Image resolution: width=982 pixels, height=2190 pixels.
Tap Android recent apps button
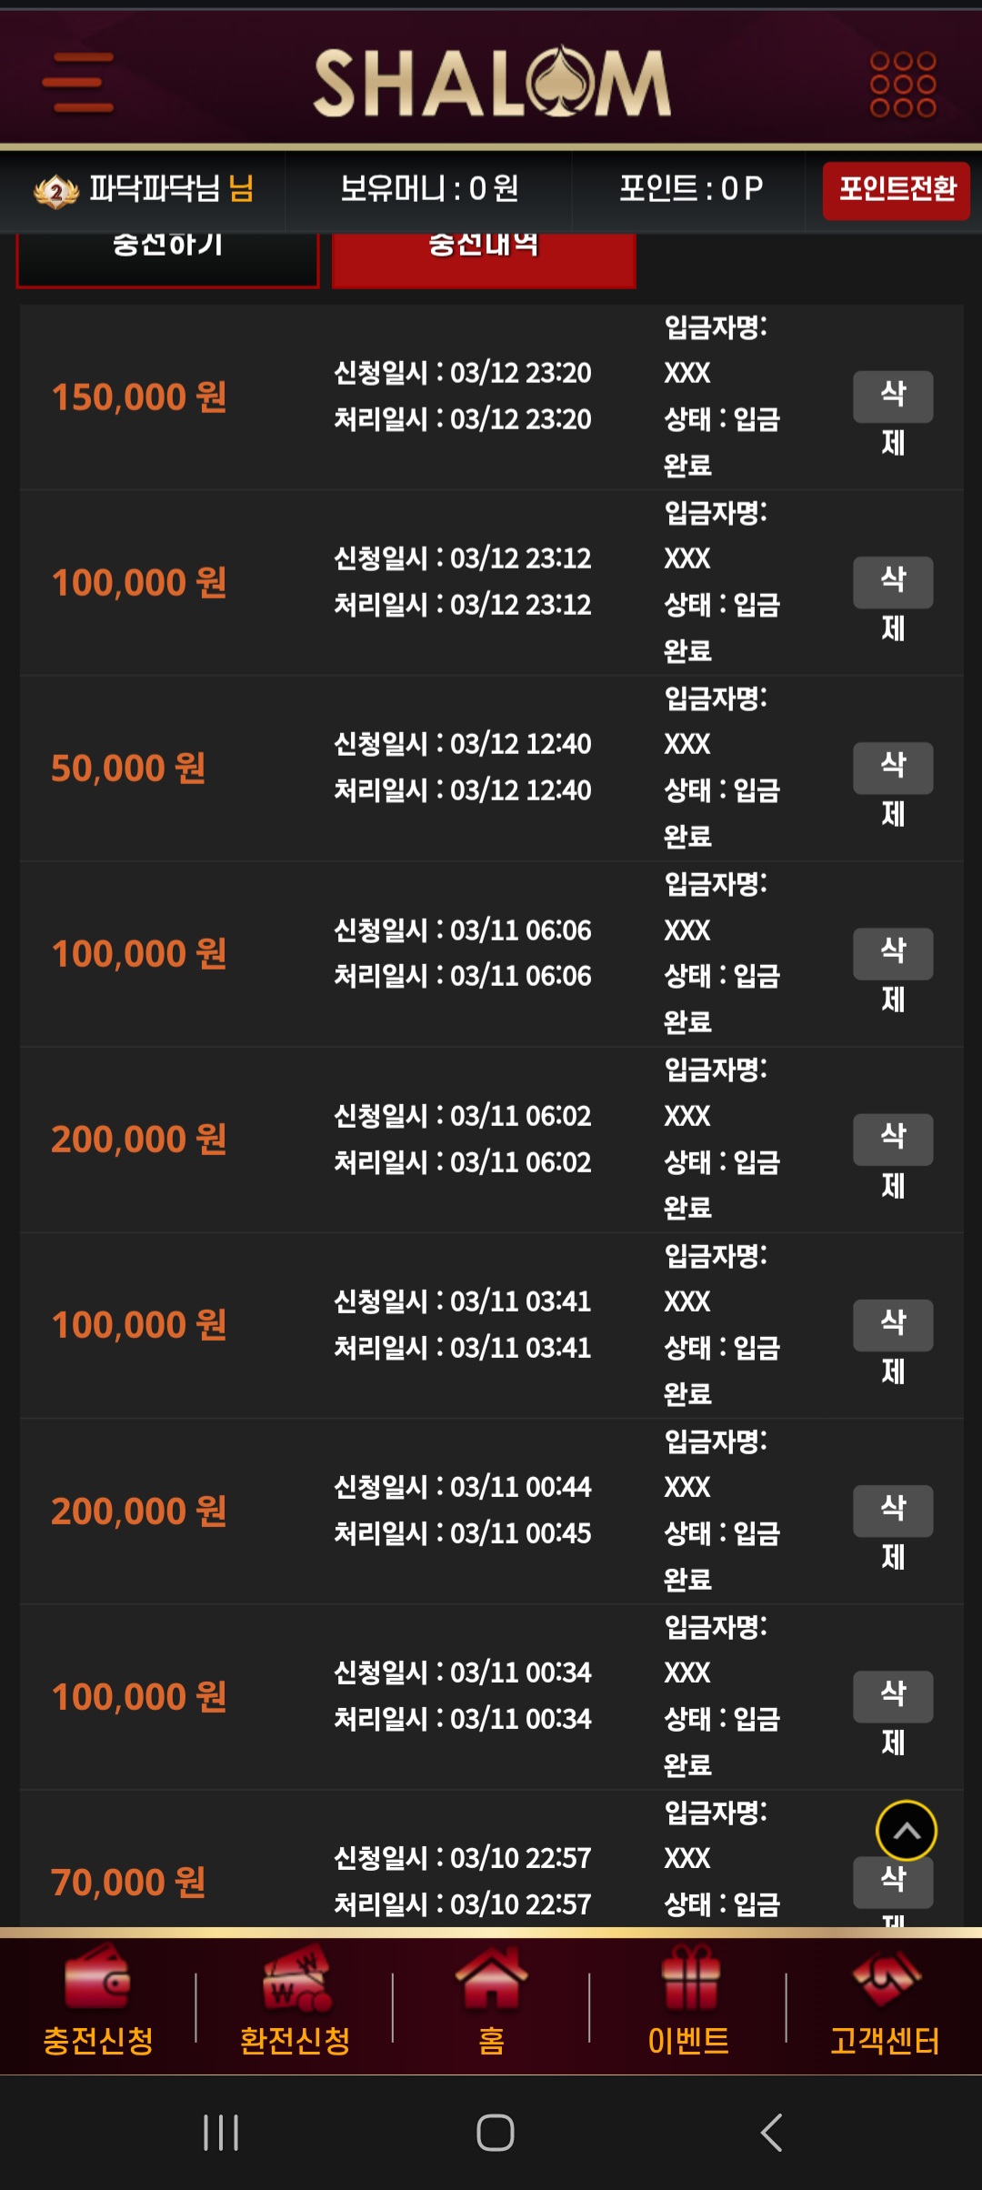click(221, 2132)
